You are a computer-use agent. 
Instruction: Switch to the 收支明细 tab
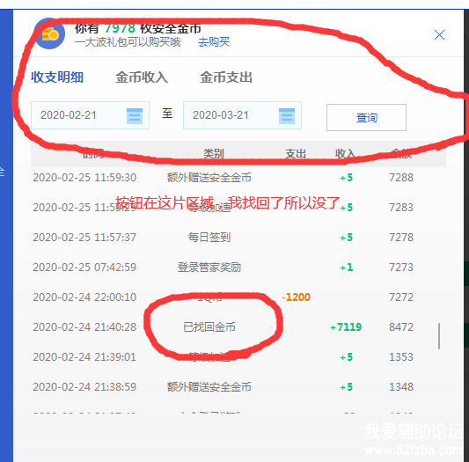(x=57, y=77)
